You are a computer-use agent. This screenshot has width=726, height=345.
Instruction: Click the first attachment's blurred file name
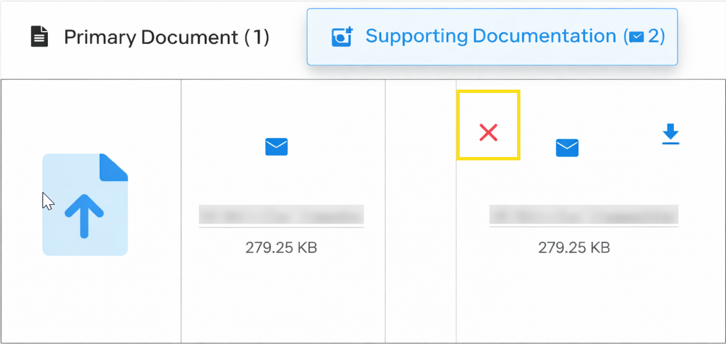(281, 215)
